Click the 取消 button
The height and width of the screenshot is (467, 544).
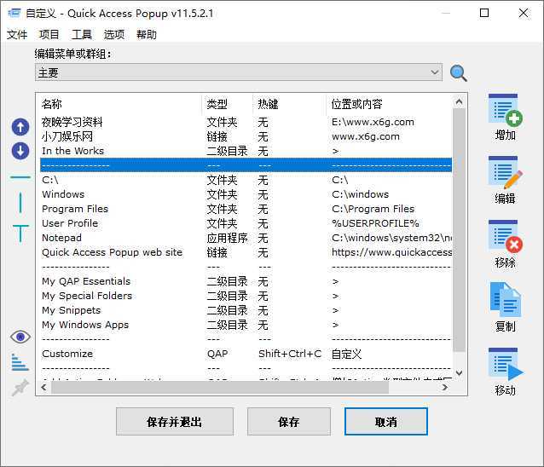pos(385,422)
